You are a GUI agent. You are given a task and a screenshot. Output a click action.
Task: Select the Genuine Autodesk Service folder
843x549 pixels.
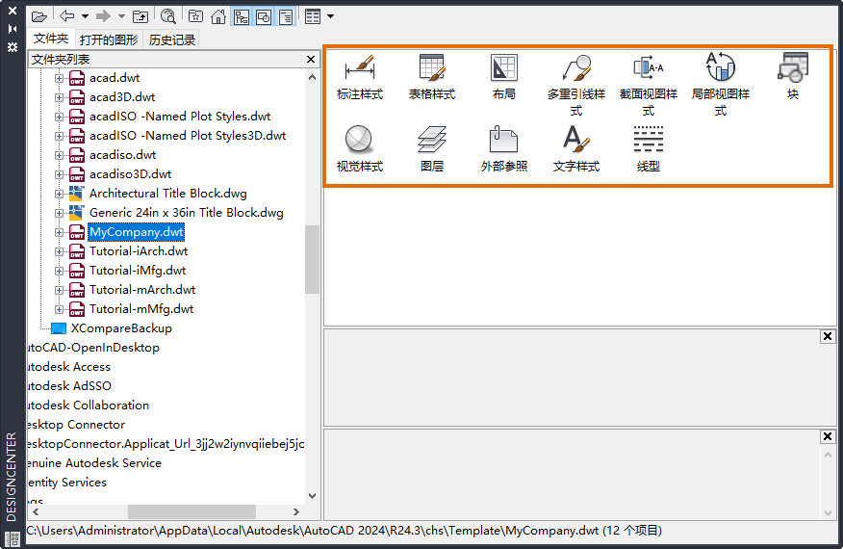[94, 463]
